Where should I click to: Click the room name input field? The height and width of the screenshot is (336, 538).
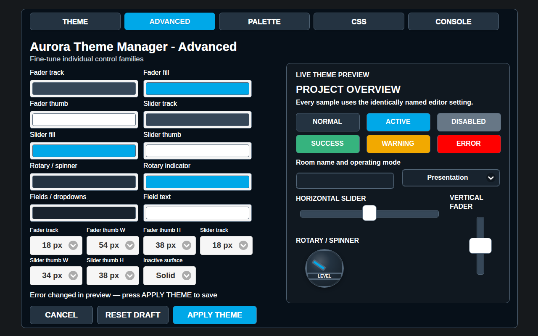(345, 181)
